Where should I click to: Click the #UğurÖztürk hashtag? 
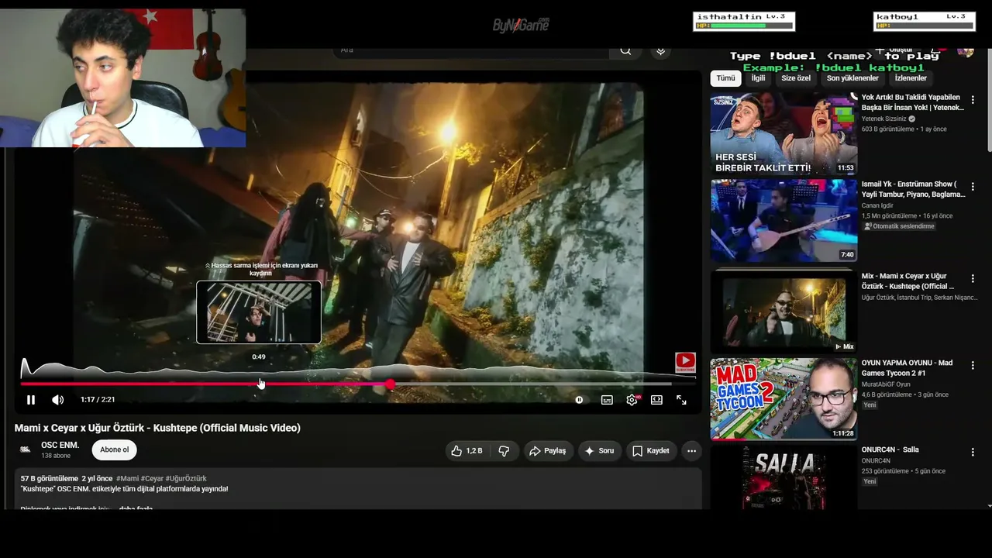tap(186, 479)
